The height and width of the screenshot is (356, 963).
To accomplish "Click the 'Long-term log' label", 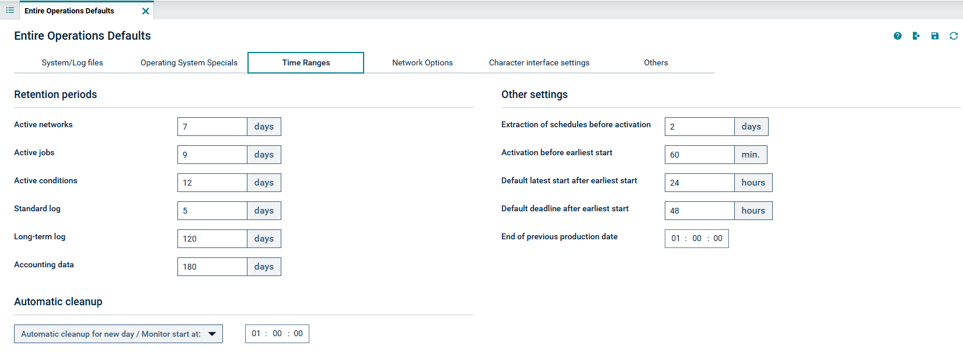I will point(40,236).
